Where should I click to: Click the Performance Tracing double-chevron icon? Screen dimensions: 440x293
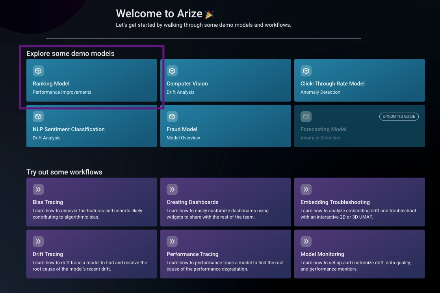pyautogui.click(x=172, y=241)
